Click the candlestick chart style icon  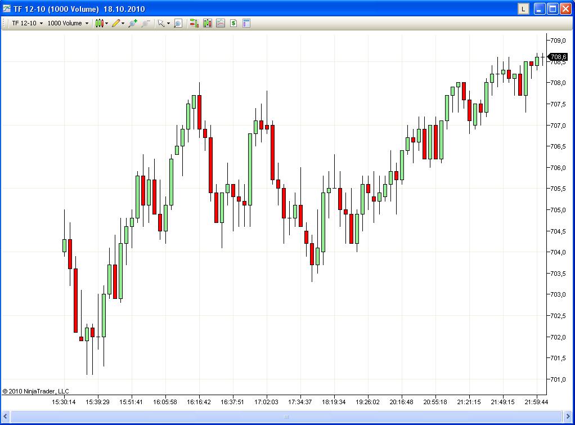[x=99, y=24]
